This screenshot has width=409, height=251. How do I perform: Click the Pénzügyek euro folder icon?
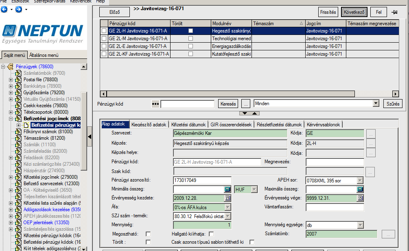tap(11, 67)
